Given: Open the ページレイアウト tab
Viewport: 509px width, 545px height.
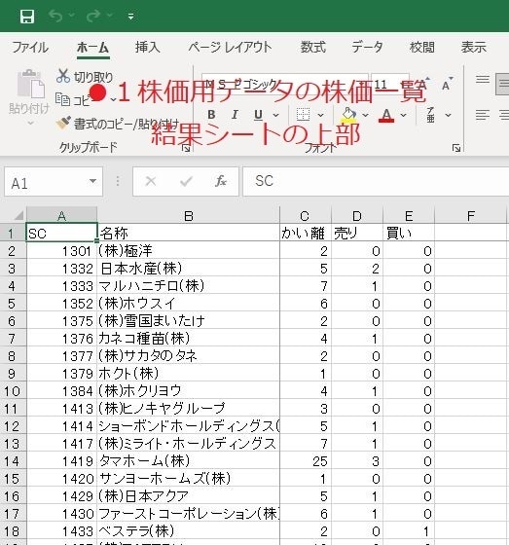Looking at the screenshot, I should point(230,47).
